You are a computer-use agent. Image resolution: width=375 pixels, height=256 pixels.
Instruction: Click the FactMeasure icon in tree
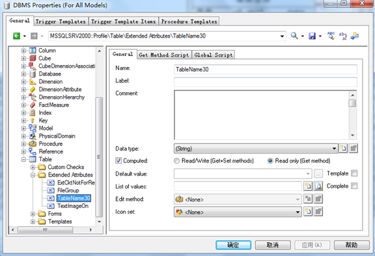[x=33, y=105]
